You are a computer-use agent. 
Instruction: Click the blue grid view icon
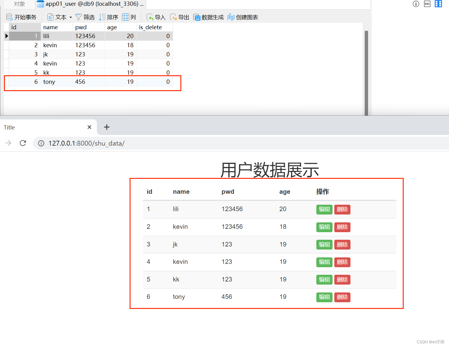pos(438,4)
